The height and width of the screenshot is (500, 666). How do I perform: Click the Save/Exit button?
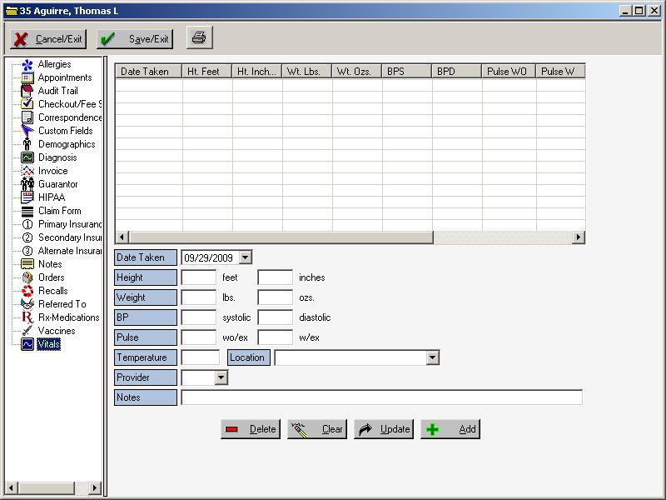tap(135, 39)
